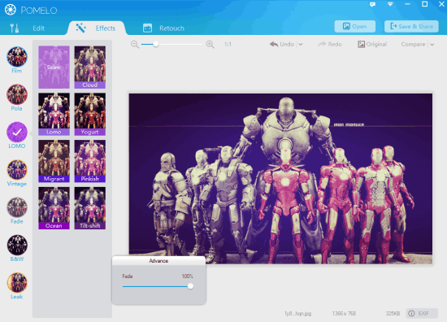Image resolution: width=447 pixels, height=322 pixels.
Task: Toggle the checked LOMO category off
Action: point(17,132)
